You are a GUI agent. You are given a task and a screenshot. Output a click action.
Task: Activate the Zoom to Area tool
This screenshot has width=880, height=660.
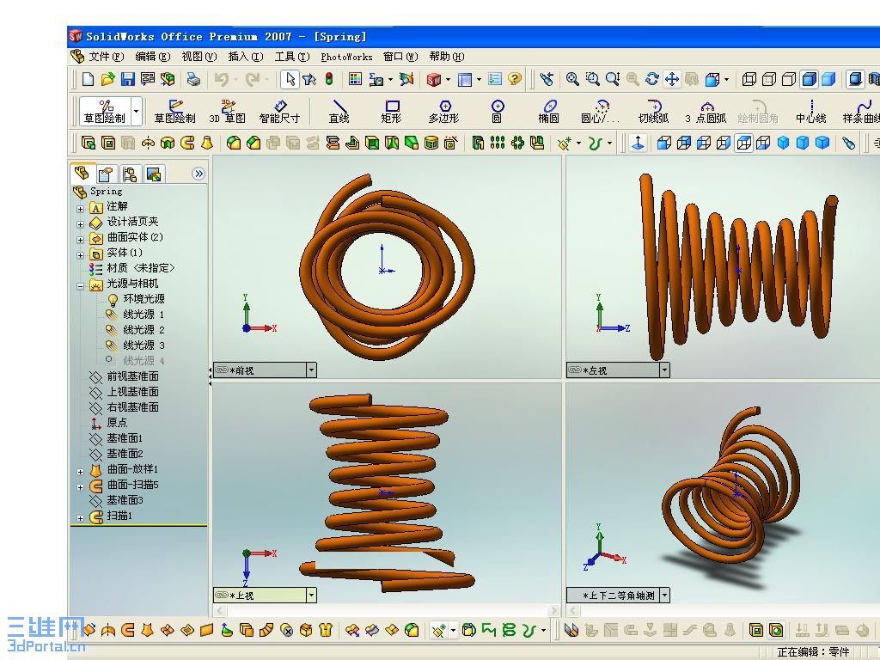pos(593,79)
